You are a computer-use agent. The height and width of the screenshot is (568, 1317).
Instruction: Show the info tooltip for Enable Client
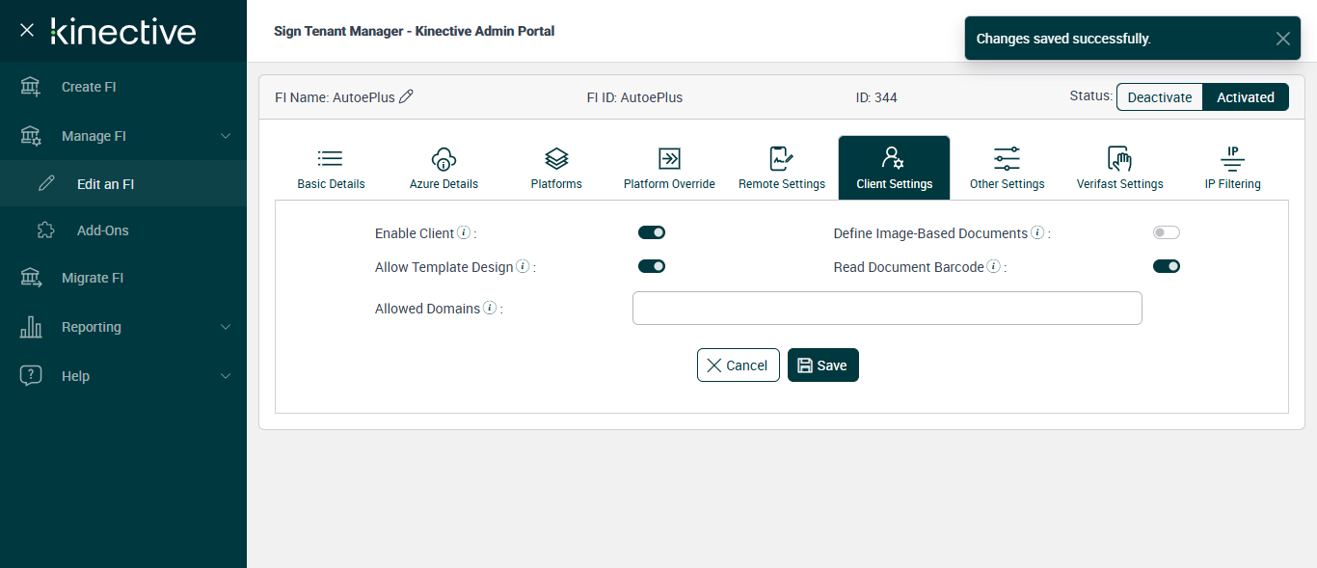click(x=464, y=232)
